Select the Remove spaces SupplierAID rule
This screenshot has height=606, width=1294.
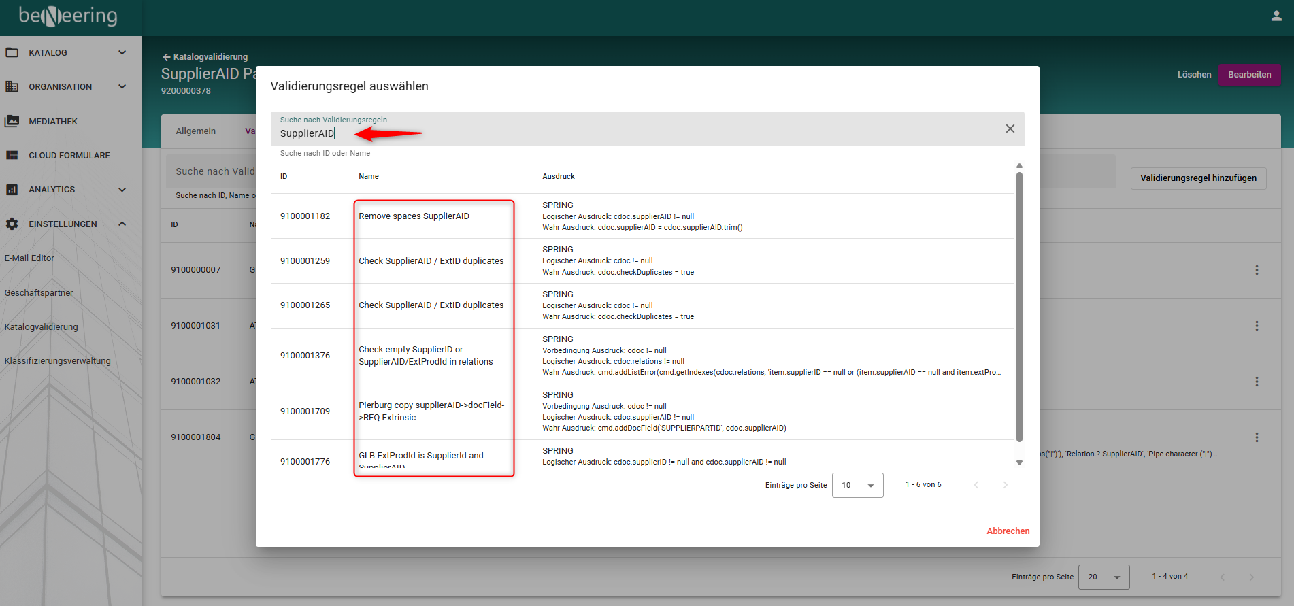coord(414,216)
